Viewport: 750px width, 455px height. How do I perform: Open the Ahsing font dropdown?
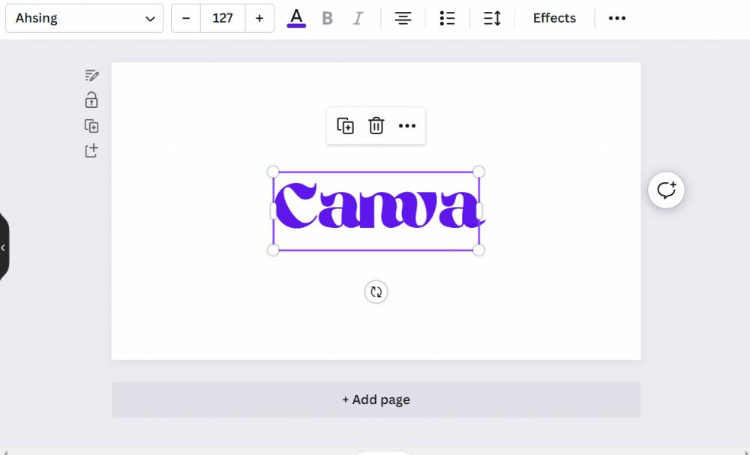tap(84, 18)
